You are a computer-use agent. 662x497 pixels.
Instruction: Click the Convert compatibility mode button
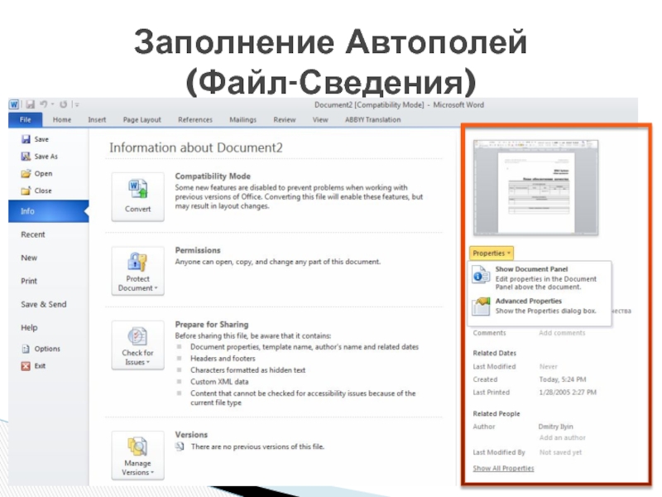click(x=138, y=195)
